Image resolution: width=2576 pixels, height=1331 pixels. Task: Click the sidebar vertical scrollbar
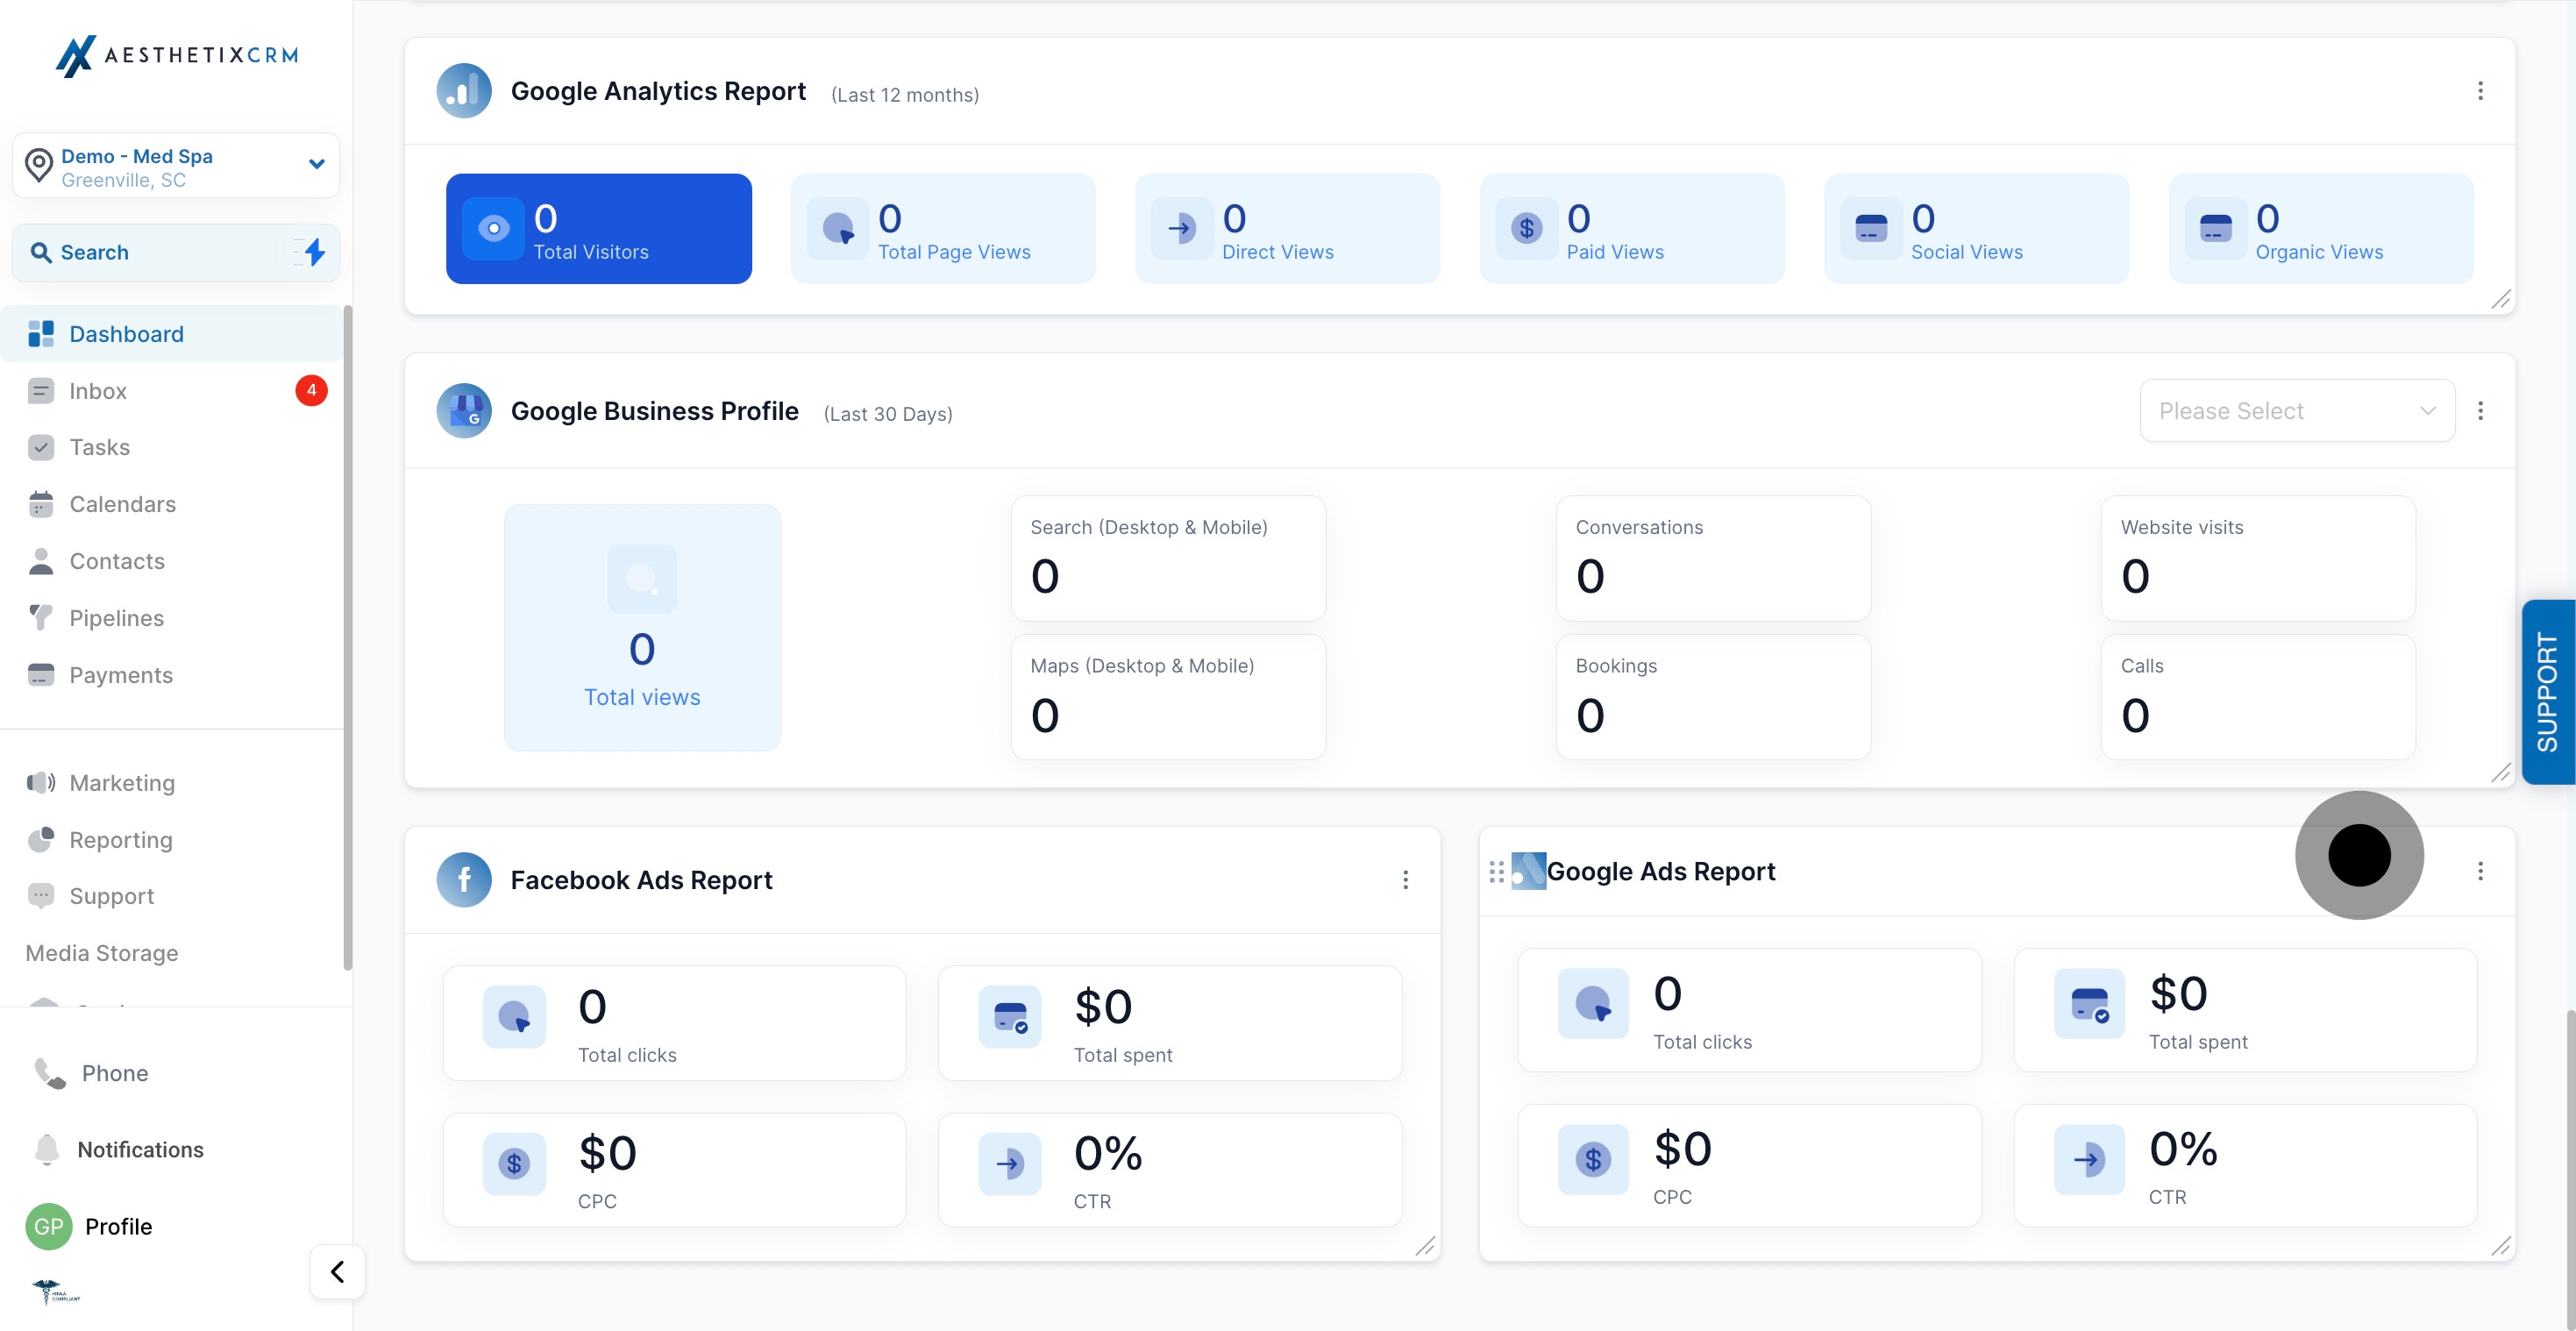tap(347, 638)
